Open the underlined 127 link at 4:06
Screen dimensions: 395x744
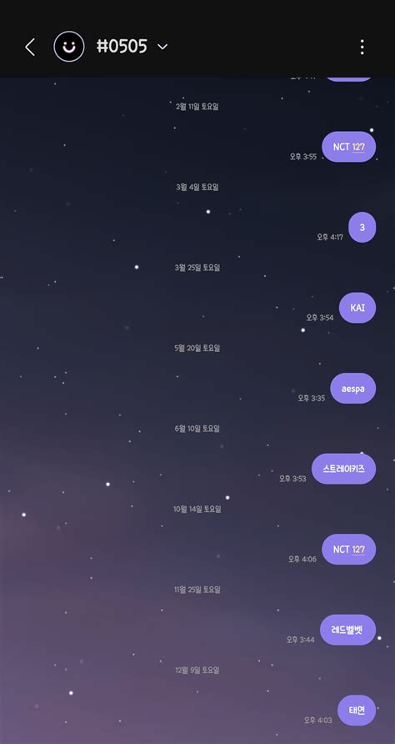pyautogui.click(x=358, y=550)
